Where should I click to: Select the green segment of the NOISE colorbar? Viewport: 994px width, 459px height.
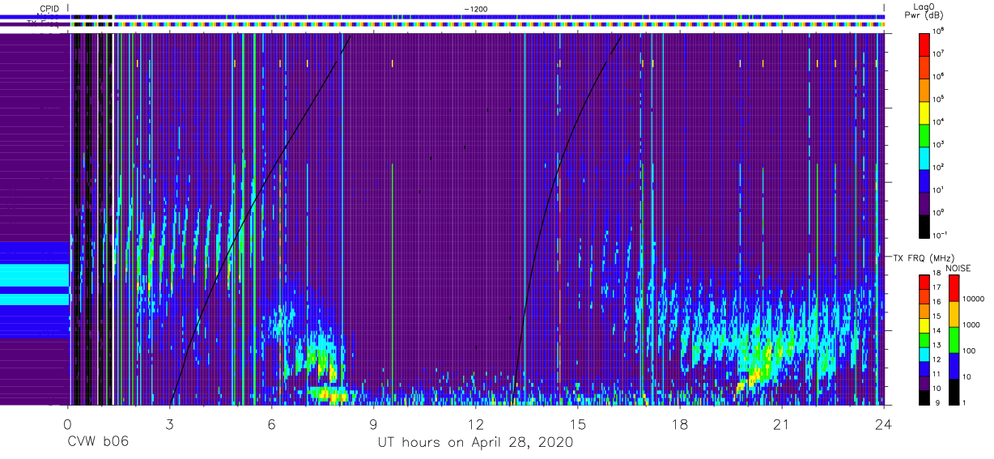pos(954,339)
